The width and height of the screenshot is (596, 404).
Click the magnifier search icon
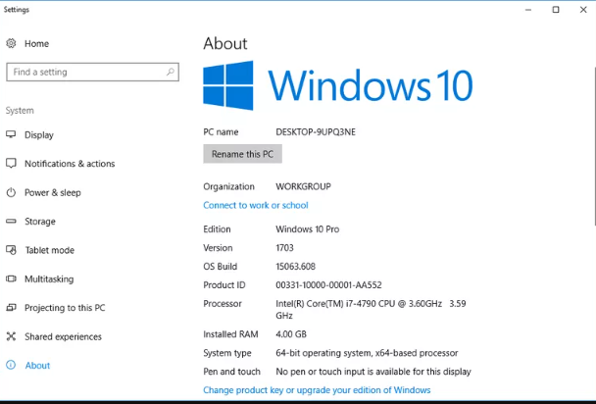171,72
